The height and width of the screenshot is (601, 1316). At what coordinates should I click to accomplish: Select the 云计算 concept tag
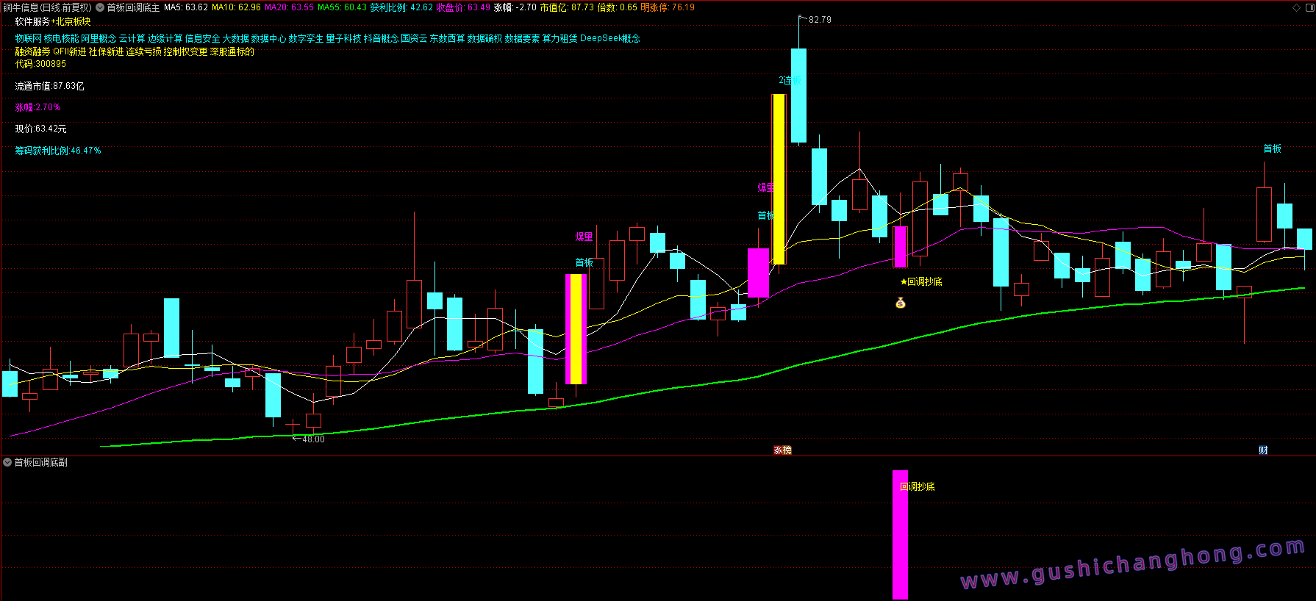[132, 38]
